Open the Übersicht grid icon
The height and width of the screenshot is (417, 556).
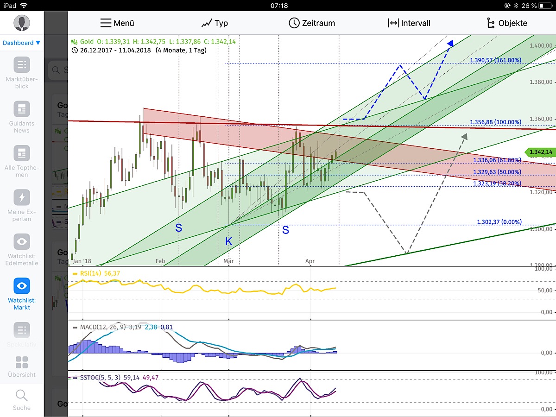(21, 361)
